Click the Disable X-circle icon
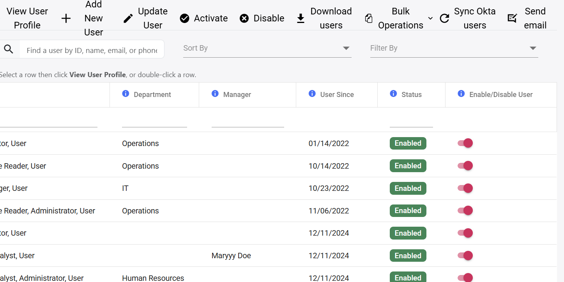The height and width of the screenshot is (282, 564). [x=244, y=18]
